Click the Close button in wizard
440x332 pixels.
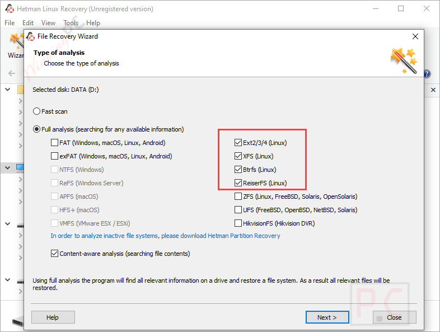(x=395, y=317)
